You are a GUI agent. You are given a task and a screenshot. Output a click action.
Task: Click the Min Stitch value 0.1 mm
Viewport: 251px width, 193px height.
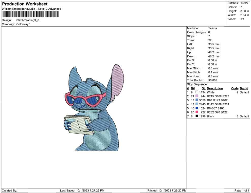coord(213,72)
